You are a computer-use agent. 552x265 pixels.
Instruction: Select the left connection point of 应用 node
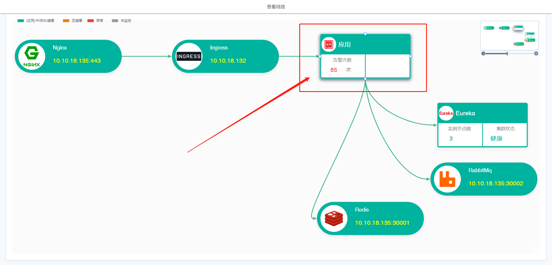pyautogui.click(x=320, y=56)
